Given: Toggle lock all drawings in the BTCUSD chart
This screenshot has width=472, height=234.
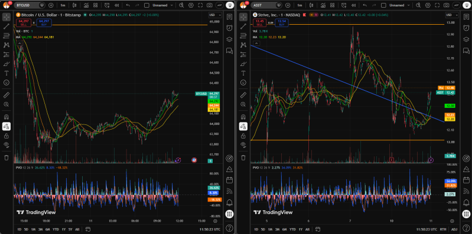Looking at the screenshot, I should pyautogui.click(x=6, y=136).
